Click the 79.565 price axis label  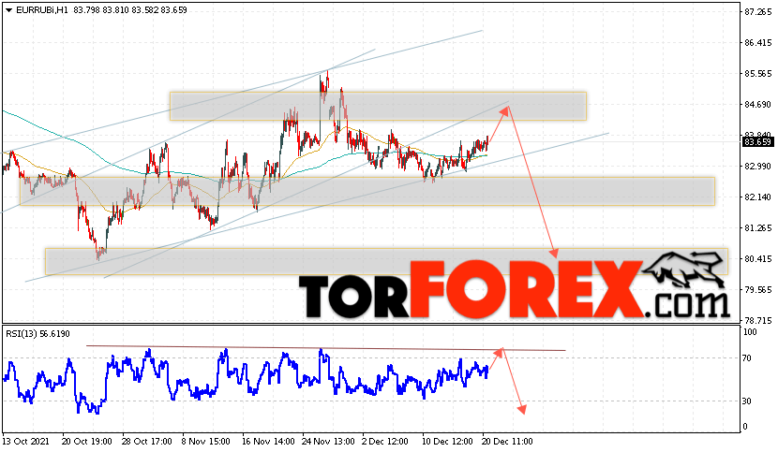[x=758, y=290]
